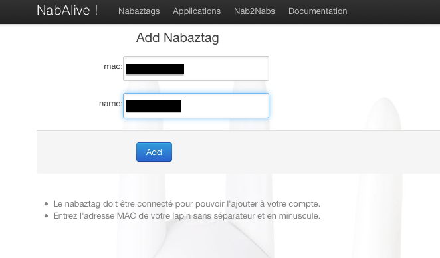
Task: Open the Applications navigation item
Action: [197, 11]
